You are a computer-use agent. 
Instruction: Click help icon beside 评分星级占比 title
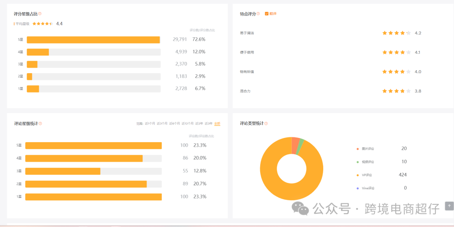tap(40, 14)
